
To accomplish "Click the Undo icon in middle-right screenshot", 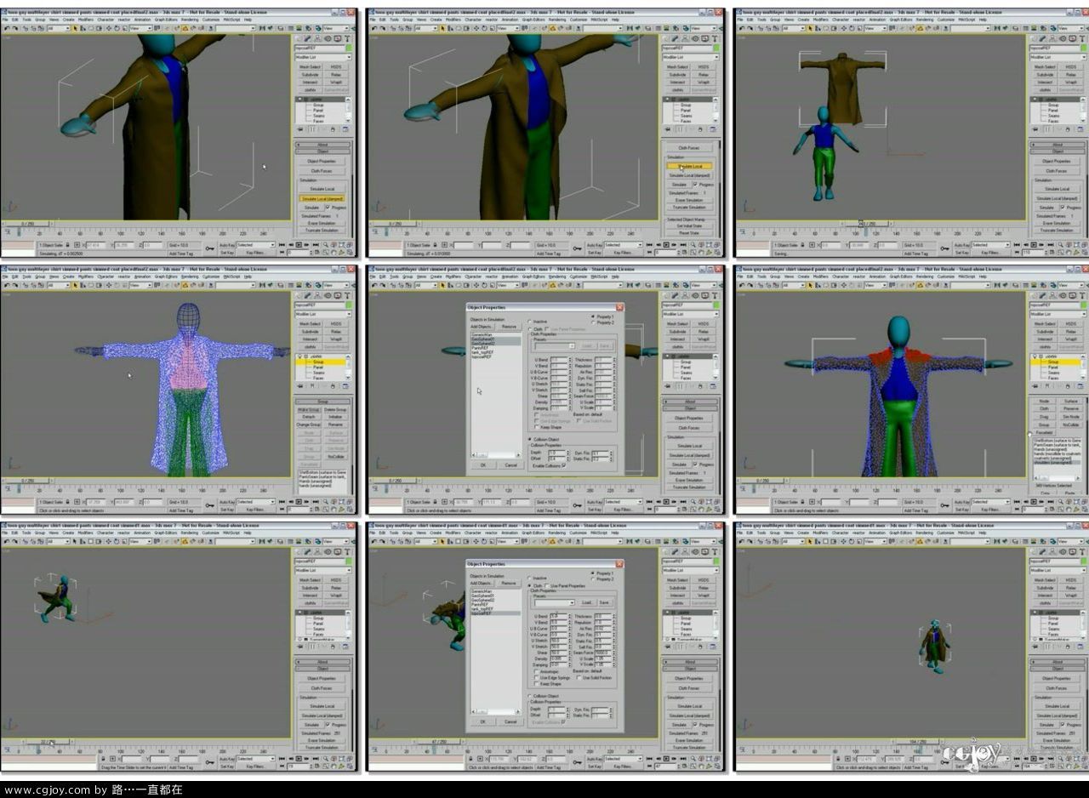I will coord(741,285).
